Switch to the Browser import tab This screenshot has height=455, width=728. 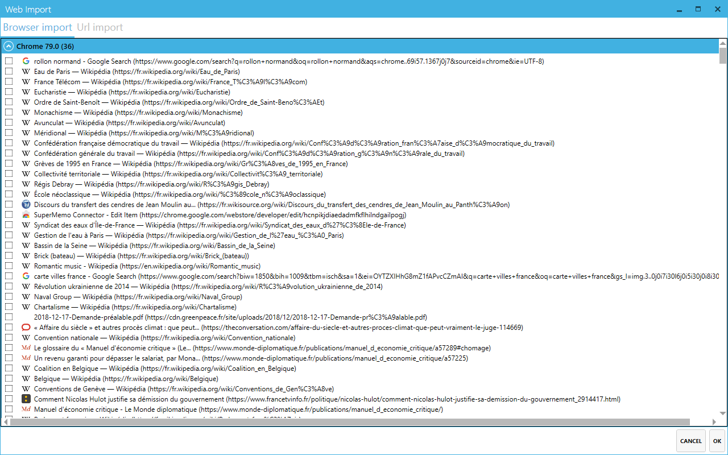click(x=38, y=27)
